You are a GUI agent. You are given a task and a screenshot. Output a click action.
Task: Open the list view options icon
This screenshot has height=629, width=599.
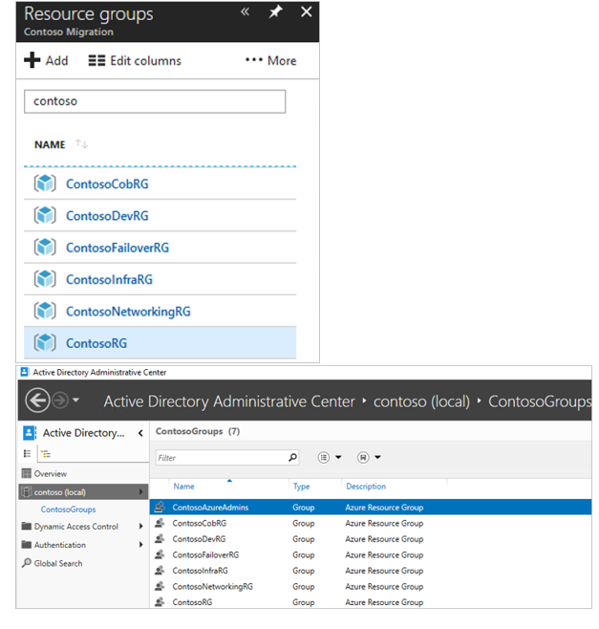324,457
